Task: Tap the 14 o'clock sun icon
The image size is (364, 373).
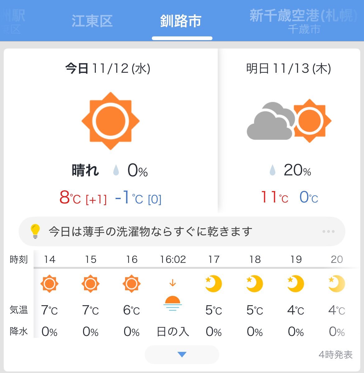Action: (x=49, y=284)
